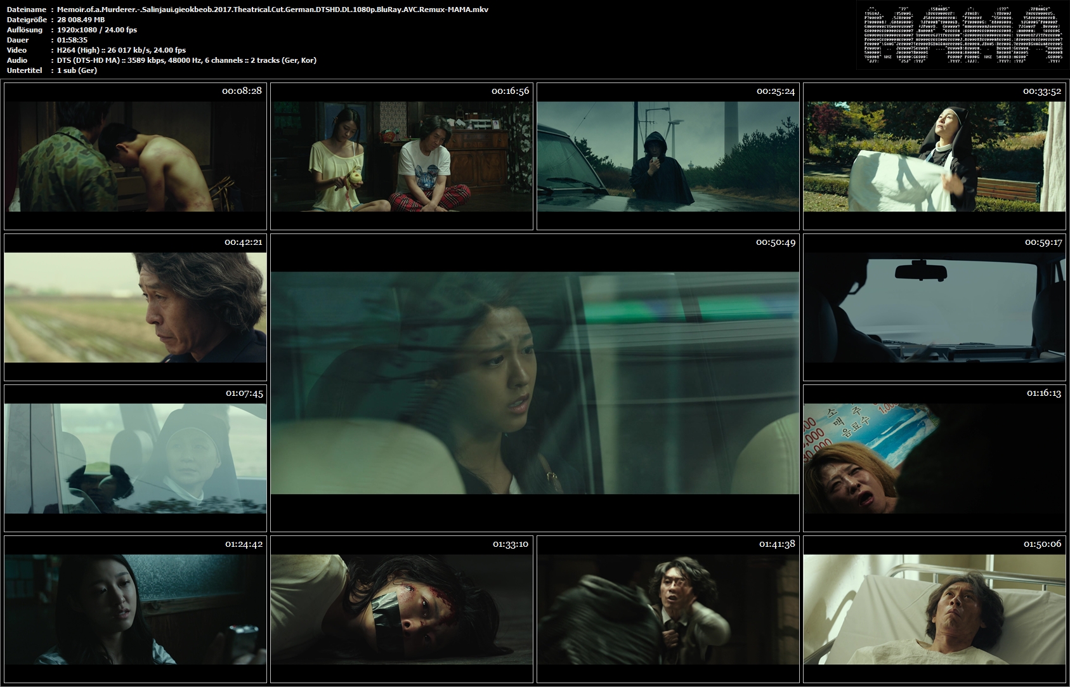The width and height of the screenshot is (1070, 687).
Task: Click the DTS (DTS-HD MA) audio info line
Action: 187,60
